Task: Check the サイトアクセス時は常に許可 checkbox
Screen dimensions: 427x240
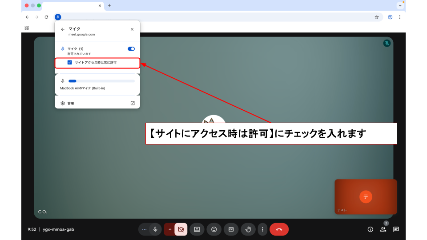Action: (x=70, y=63)
